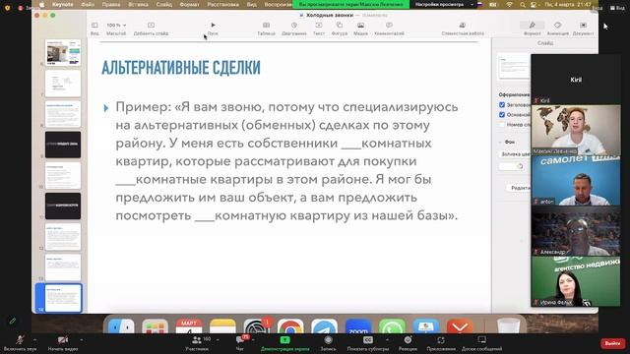630x354 pixels.
Task: Open the Заливка цветом fill dropdown
Action: coord(515,154)
